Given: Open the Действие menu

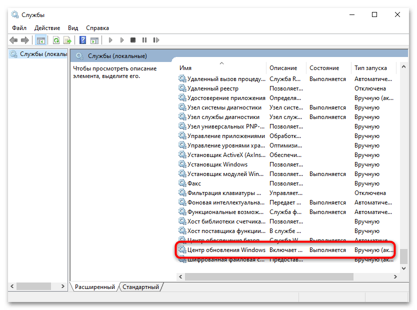Looking at the screenshot, I should (x=47, y=28).
